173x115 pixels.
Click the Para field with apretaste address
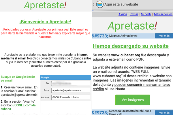[71, 90]
